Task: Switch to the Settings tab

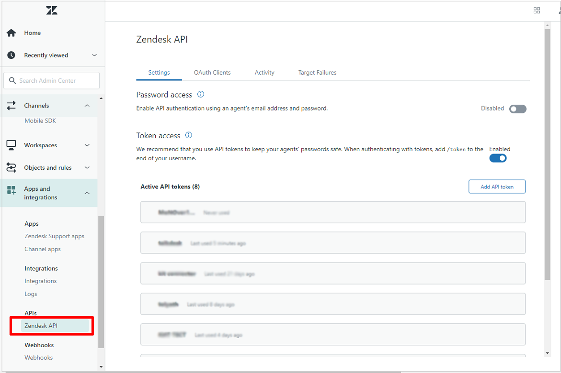Action: [159, 73]
